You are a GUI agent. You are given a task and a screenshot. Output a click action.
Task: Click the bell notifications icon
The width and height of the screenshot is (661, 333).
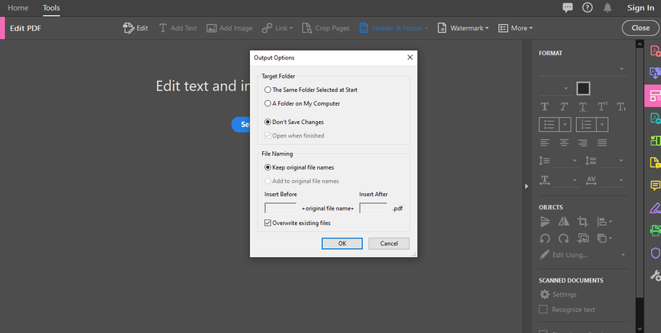607,7
